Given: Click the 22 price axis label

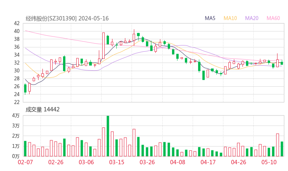Looking at the screenshot, I should (x=17, y=102).
